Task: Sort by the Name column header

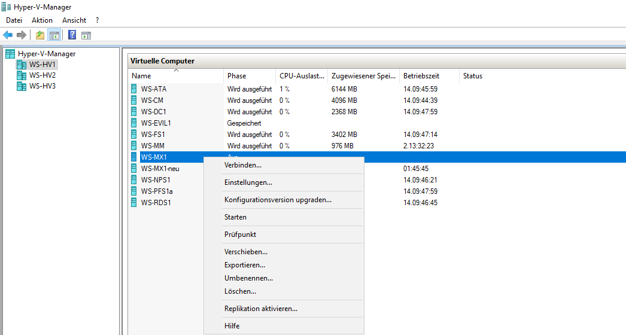Action: tap(176, 76)
